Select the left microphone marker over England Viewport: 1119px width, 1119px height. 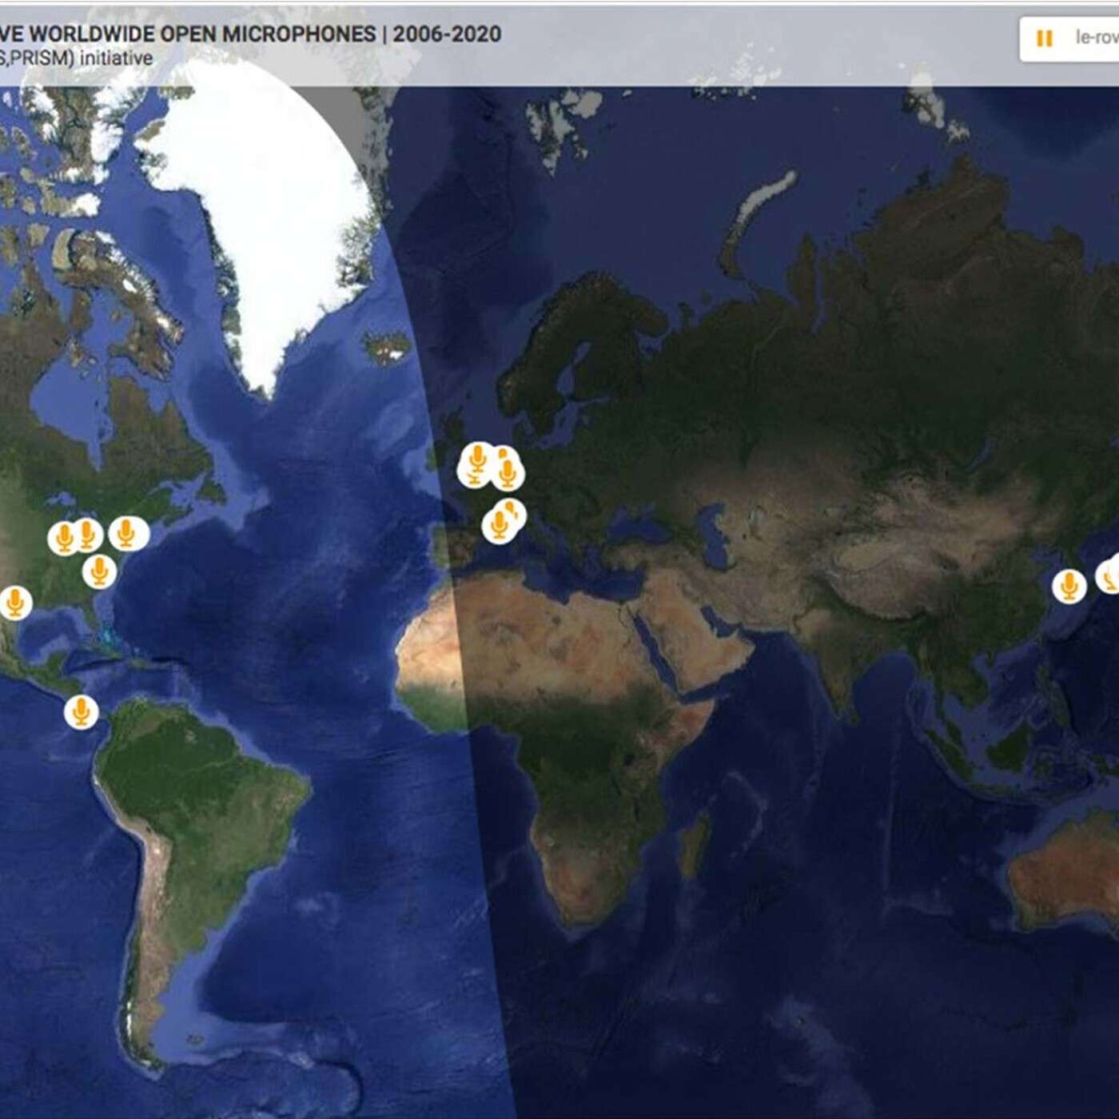click(x=476, y=464)
